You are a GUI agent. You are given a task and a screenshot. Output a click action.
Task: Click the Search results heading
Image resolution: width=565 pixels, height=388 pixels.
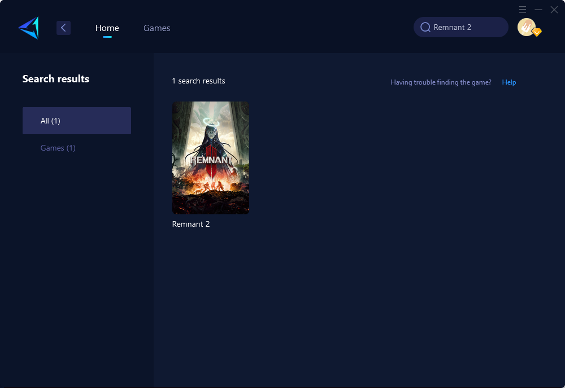(56, 79)
